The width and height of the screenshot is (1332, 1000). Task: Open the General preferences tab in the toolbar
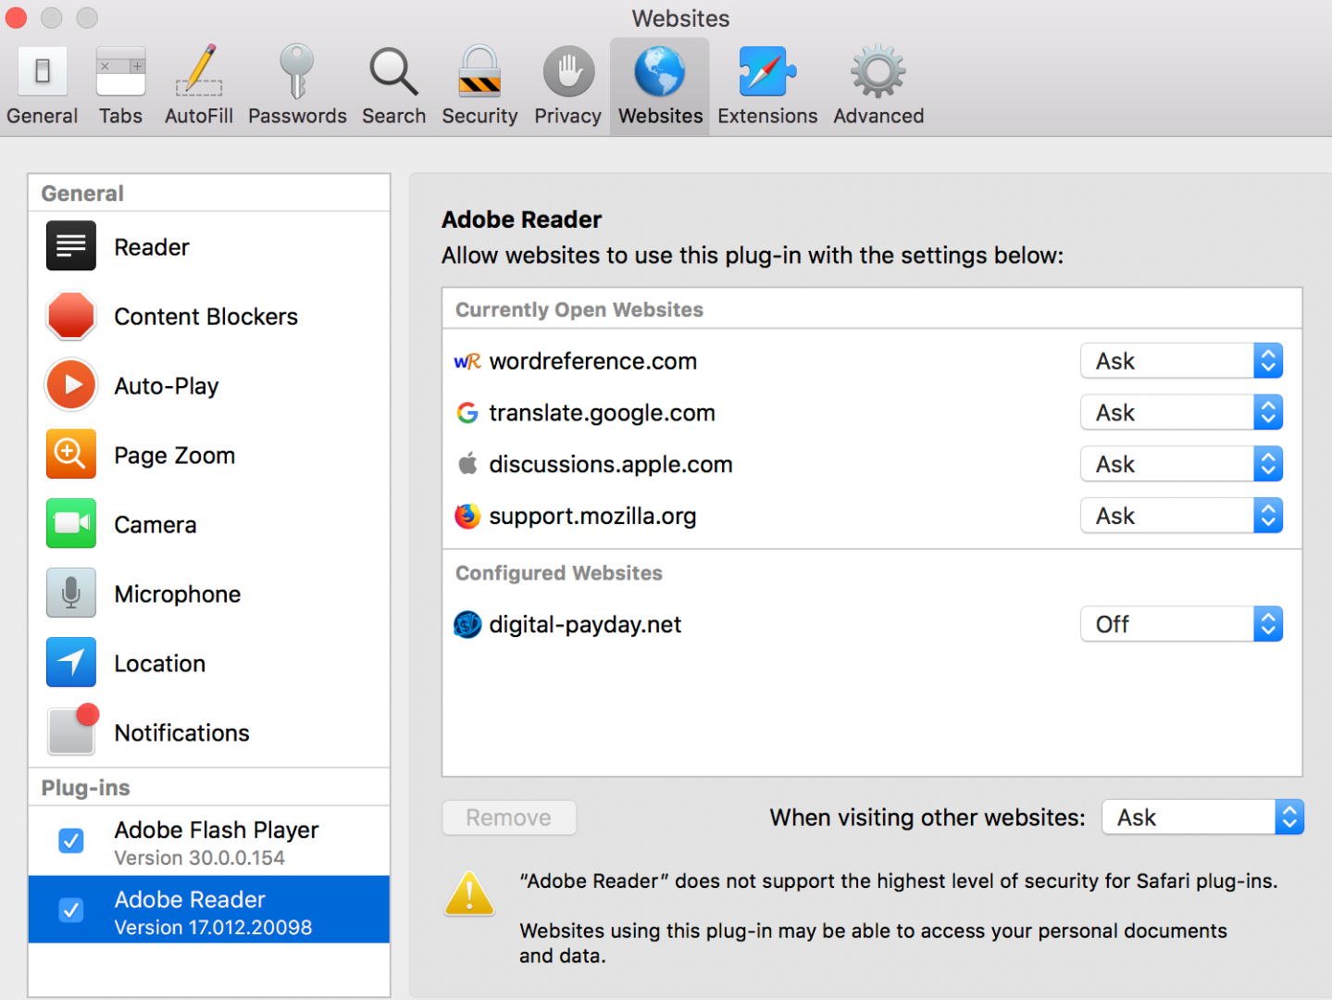point(42,86)
